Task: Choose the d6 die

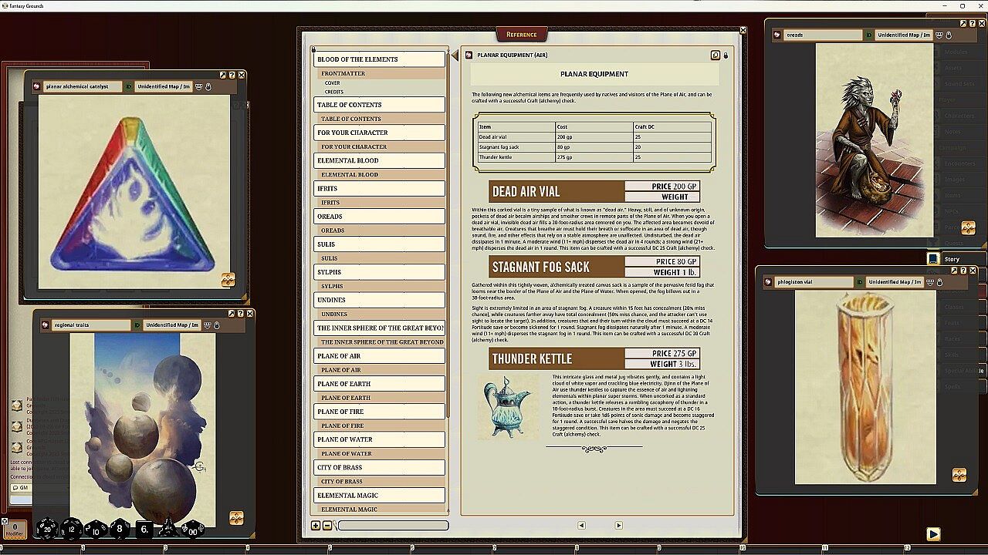Action: pyautogui.click(x=144, y=530)
